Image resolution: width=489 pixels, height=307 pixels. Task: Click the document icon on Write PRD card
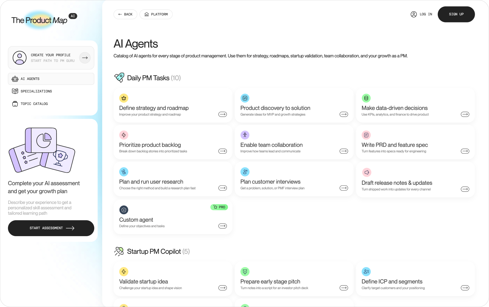tap(366, 135)
